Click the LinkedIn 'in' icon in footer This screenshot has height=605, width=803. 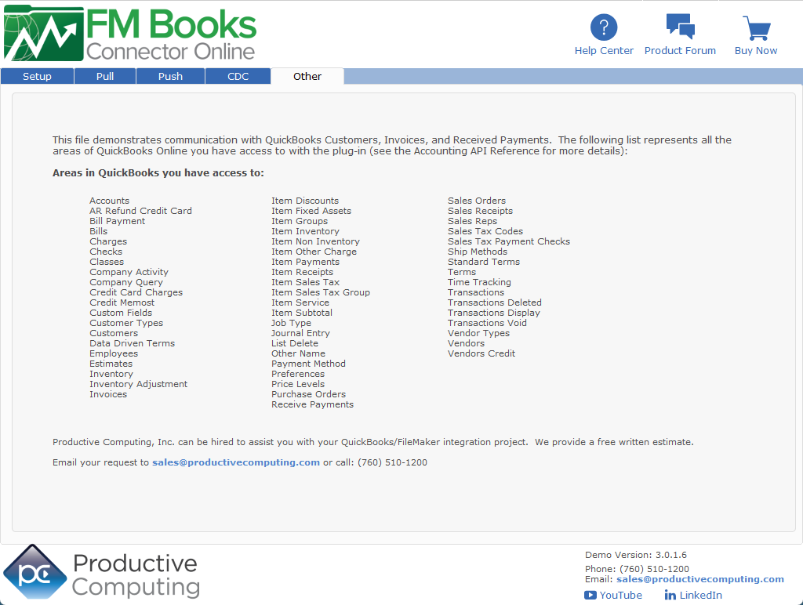click(670, 595)
